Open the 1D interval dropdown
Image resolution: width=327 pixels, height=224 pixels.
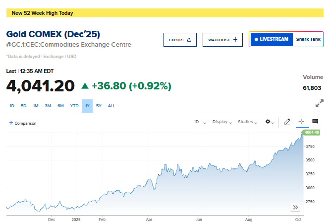[x=199, y=122]
